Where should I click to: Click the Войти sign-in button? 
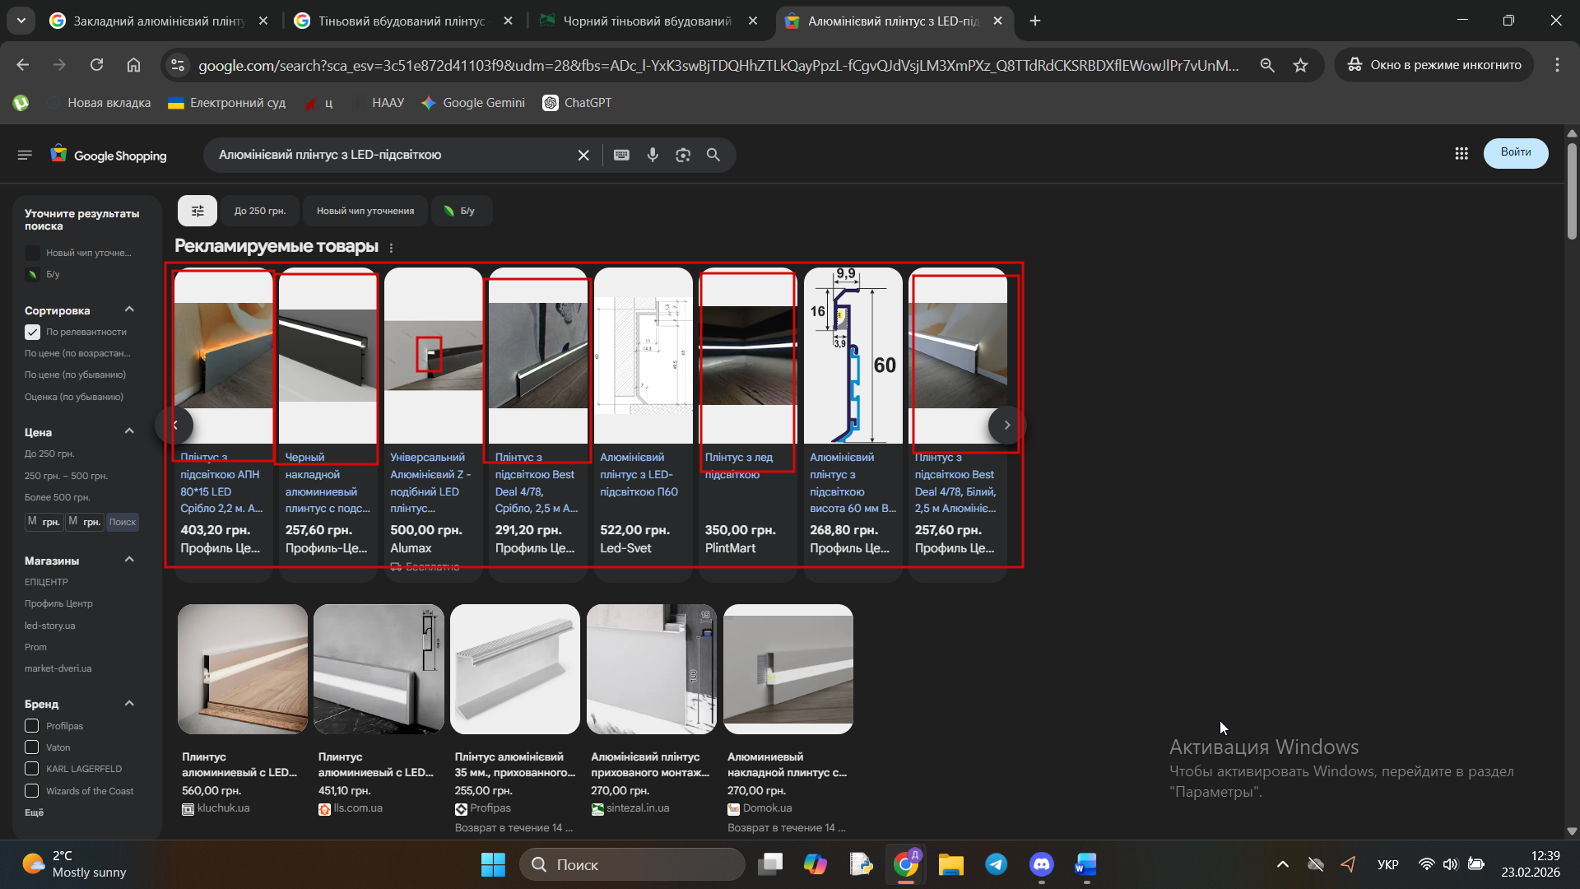pyautogui.click(x=1515, y=152)
